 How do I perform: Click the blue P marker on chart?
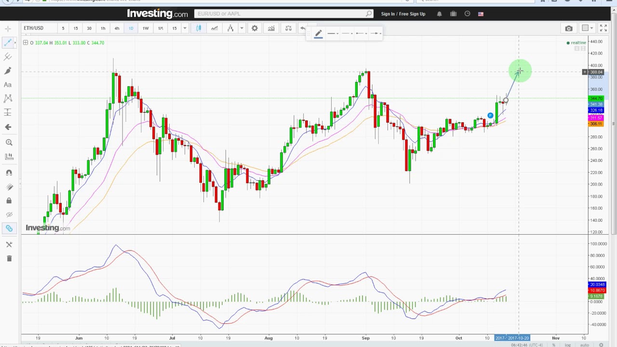490,116
